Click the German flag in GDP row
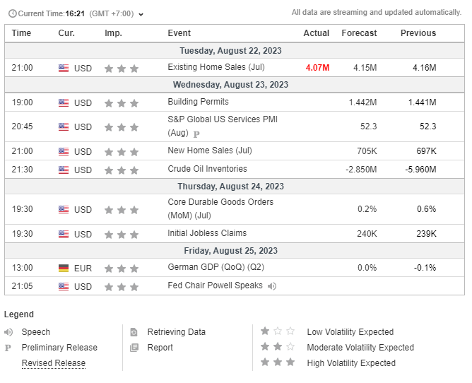This screenshot has height=383, width=472. 64,269
